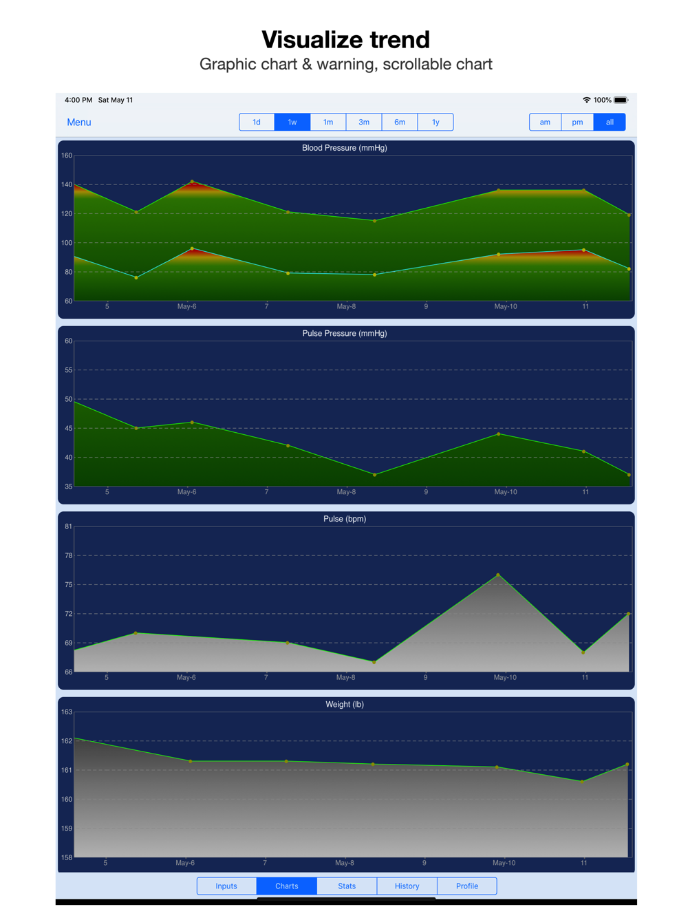The width and height of the screenshot is (688, 918).
Task: Tap the diastolic peak point near May-6
Action: pos(192,248)
